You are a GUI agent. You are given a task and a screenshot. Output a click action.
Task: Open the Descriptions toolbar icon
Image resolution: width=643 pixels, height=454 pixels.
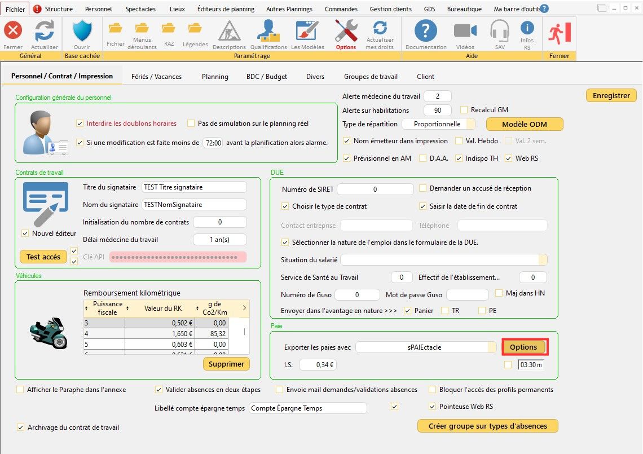pyautogui.click(x=229, y=32)
